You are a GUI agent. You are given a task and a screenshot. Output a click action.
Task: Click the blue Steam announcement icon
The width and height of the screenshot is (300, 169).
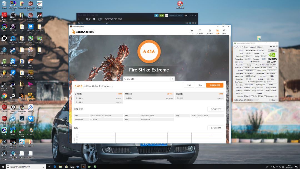pos(156,15)
